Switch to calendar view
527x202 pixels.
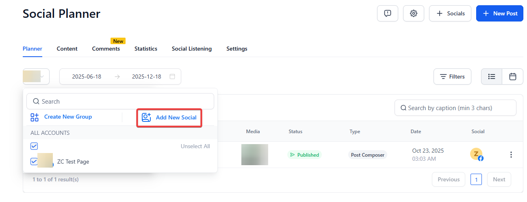tap(513, 77)
